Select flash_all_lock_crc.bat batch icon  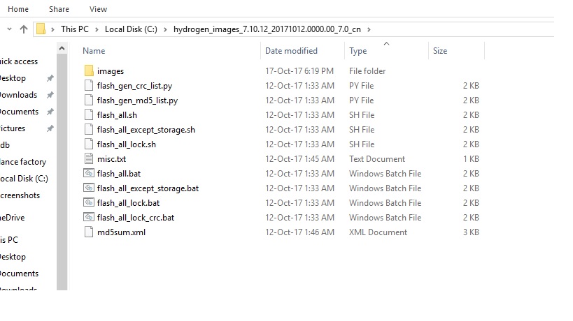pos(89,217)
